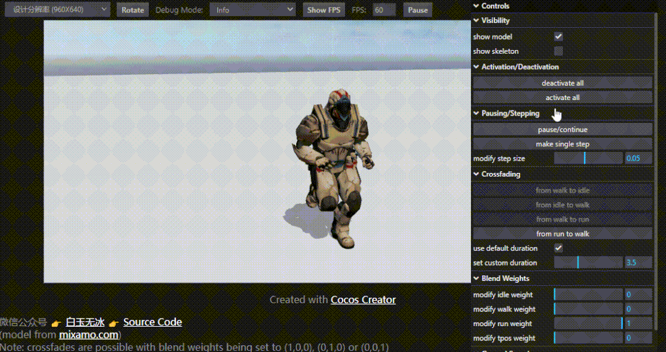Enable the show skeleton checkbox
The height and width of the screenshot is (352, 666).
558,51
